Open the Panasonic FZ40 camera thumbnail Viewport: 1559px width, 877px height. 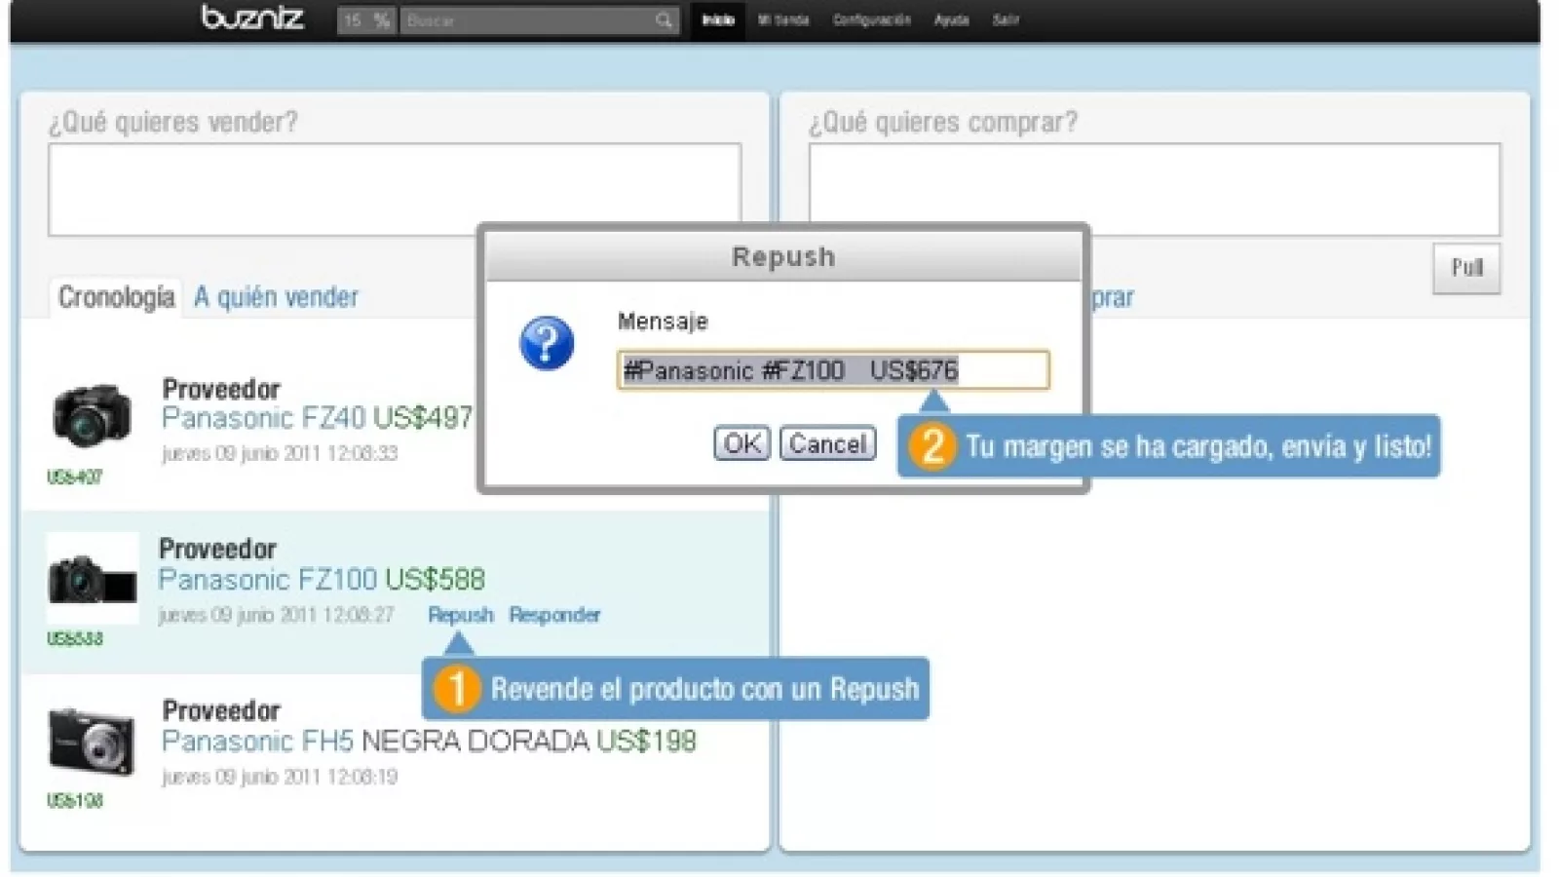(92, 415)
